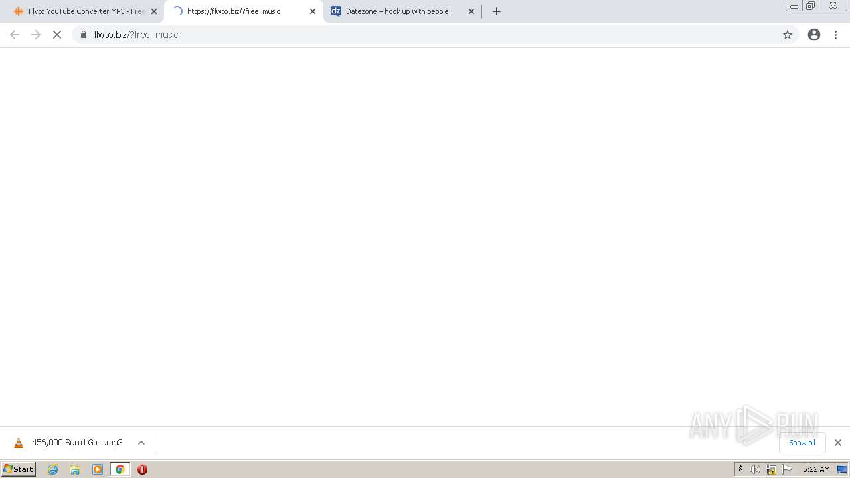850x478 pixels.
Task: Open Windows Media Player from taskbar
Action: [x=98, y=469]
